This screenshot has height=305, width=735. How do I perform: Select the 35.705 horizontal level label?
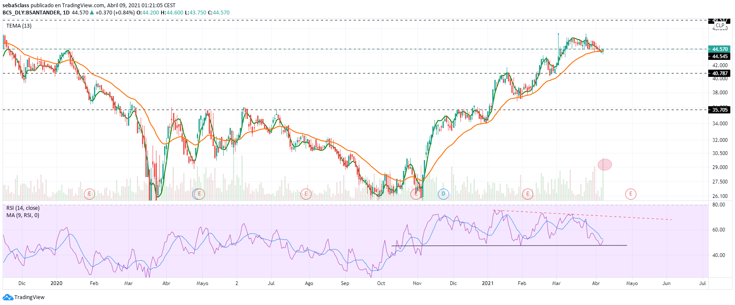coord(719,110)
